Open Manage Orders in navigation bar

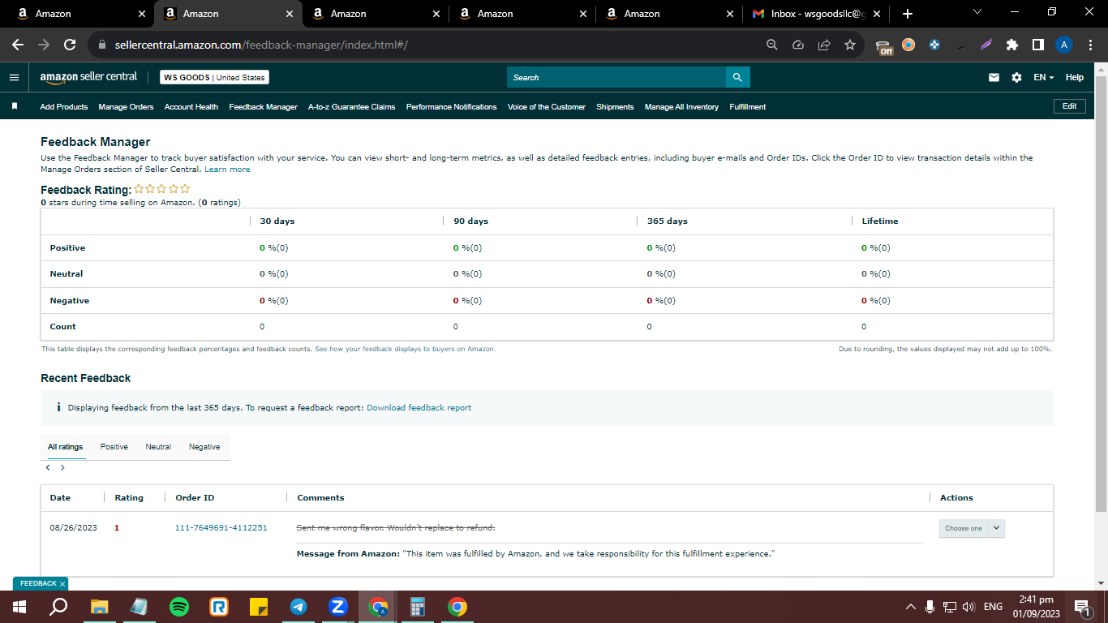(126, 107)
